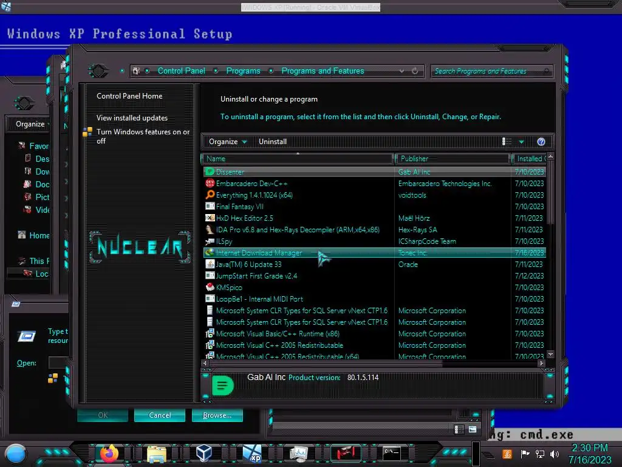Click Favorites item in background Explorer sidebar
This screenshot has height=467, width=622.
pos(39,146)
